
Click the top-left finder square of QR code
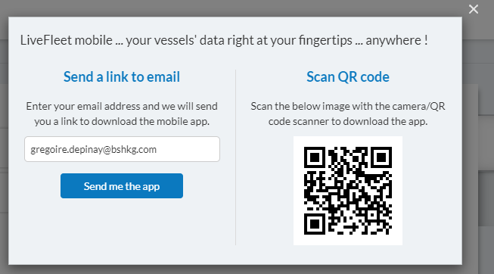[315, 157]
